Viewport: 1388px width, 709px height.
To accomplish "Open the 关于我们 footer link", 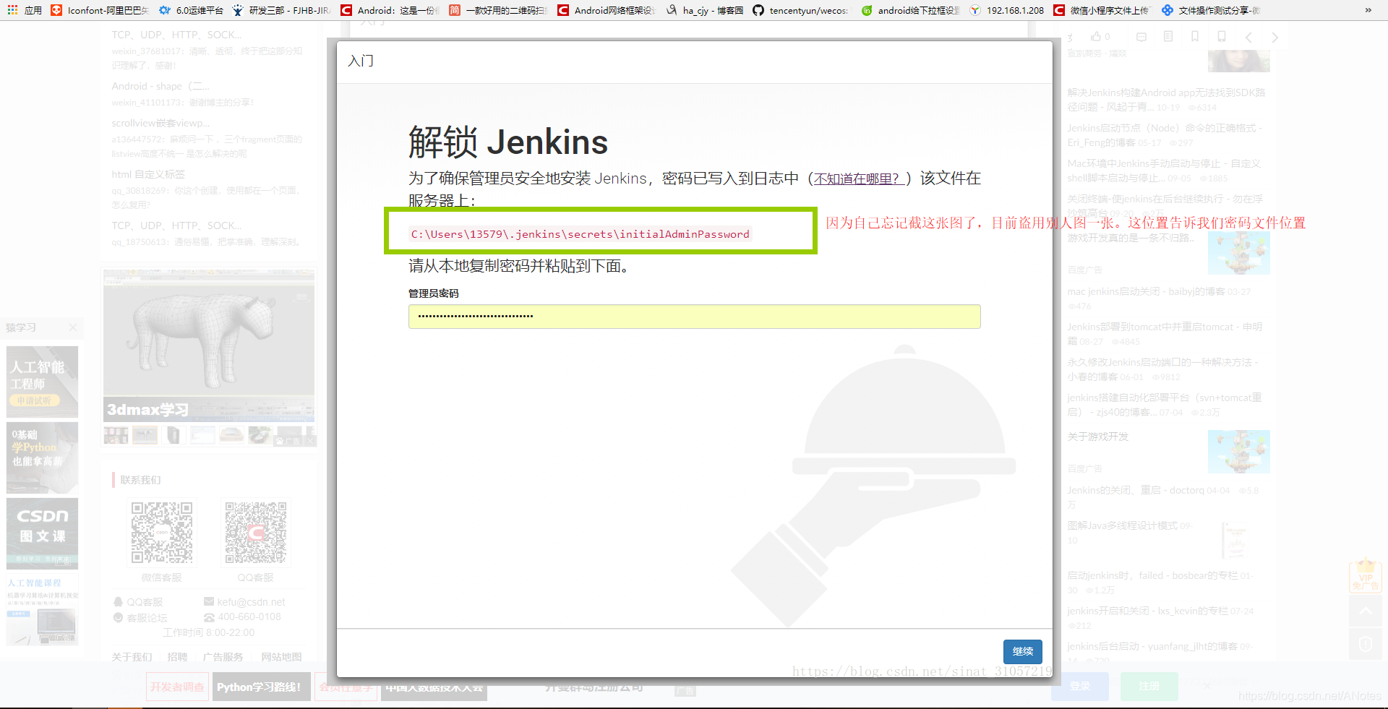I will click(x=132, y=657).
